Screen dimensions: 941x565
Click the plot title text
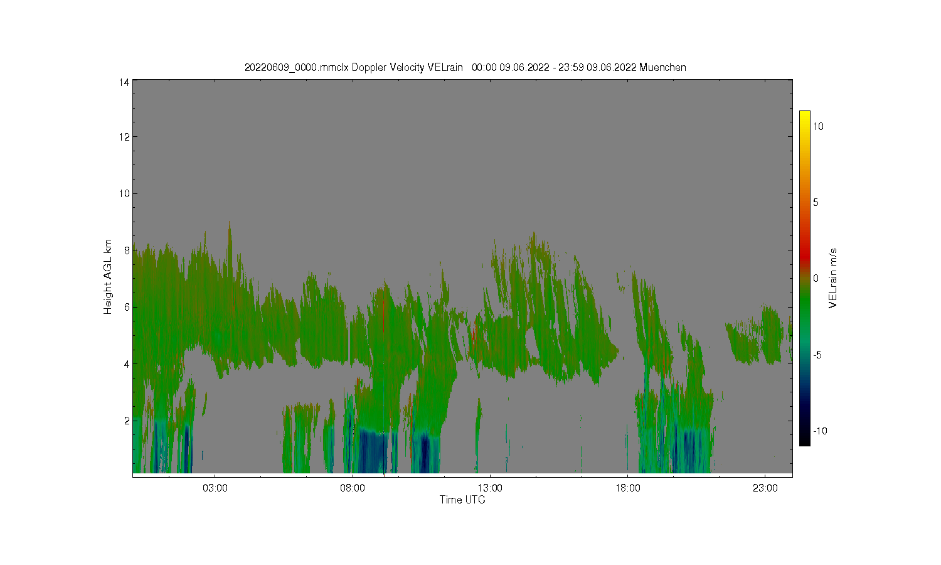tap(465, 67)
